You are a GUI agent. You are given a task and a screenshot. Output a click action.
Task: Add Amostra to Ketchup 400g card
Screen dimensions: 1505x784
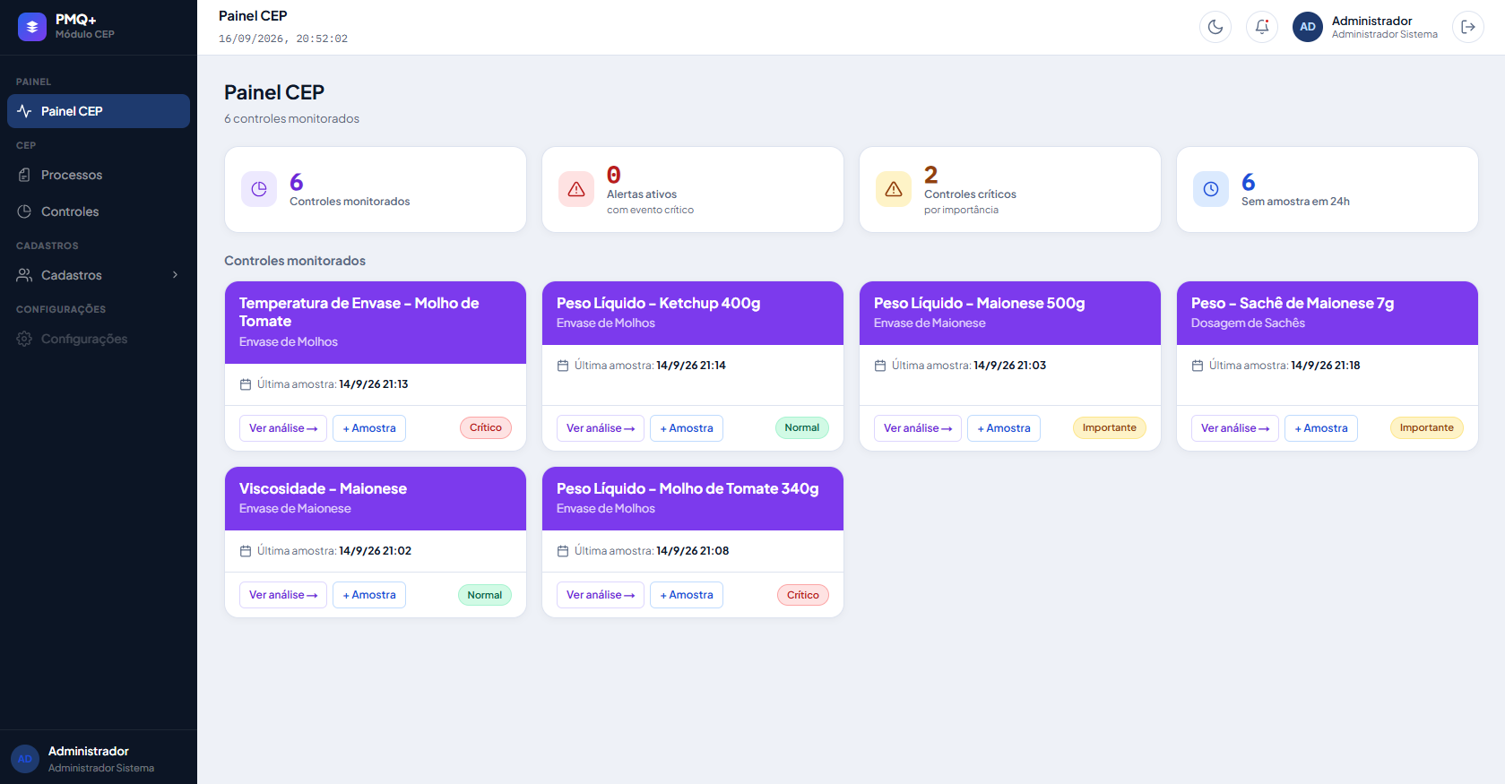pos(687,428)
